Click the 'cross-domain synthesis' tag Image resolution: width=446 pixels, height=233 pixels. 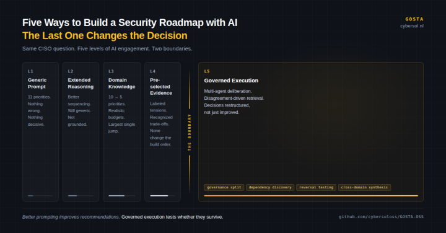point(364,187)
